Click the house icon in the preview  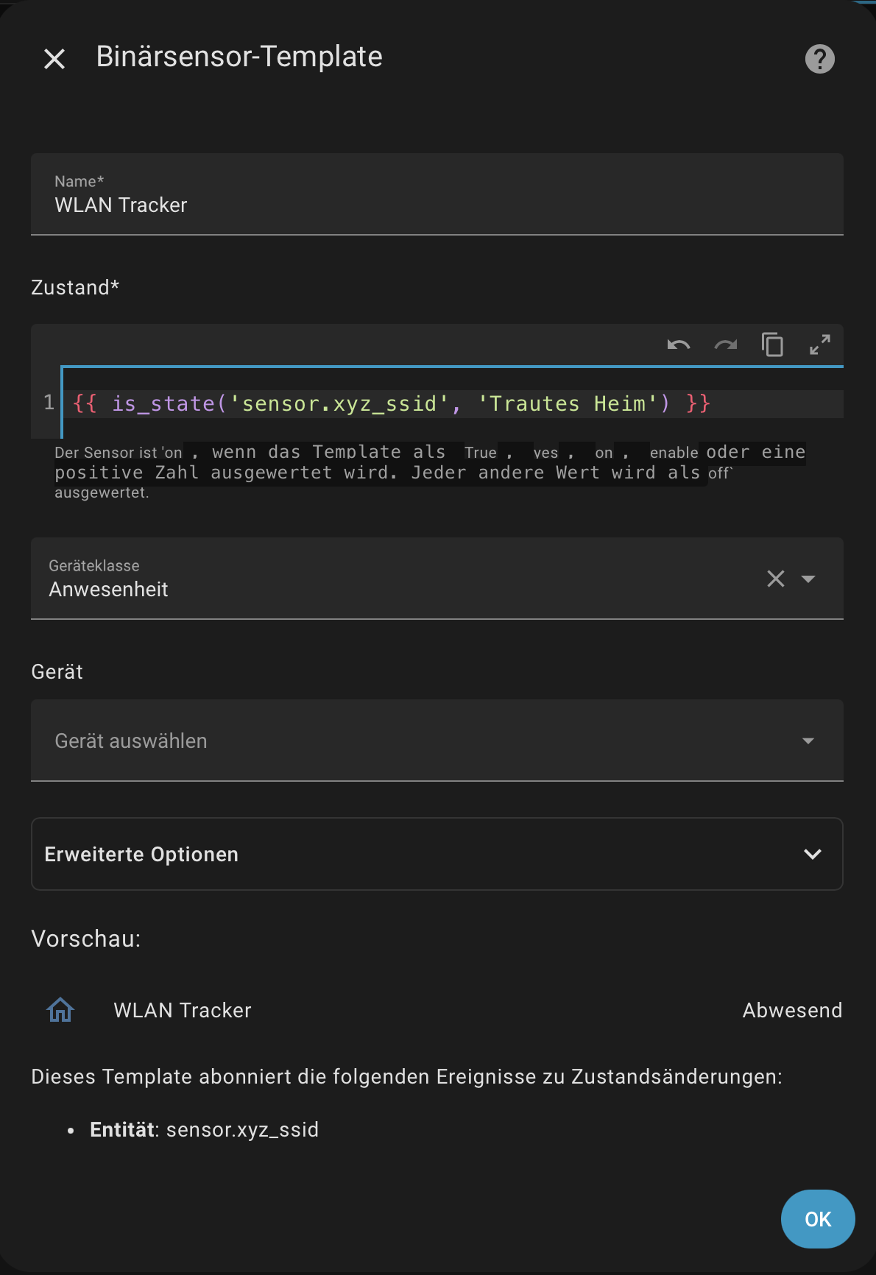click(60, 1010)
